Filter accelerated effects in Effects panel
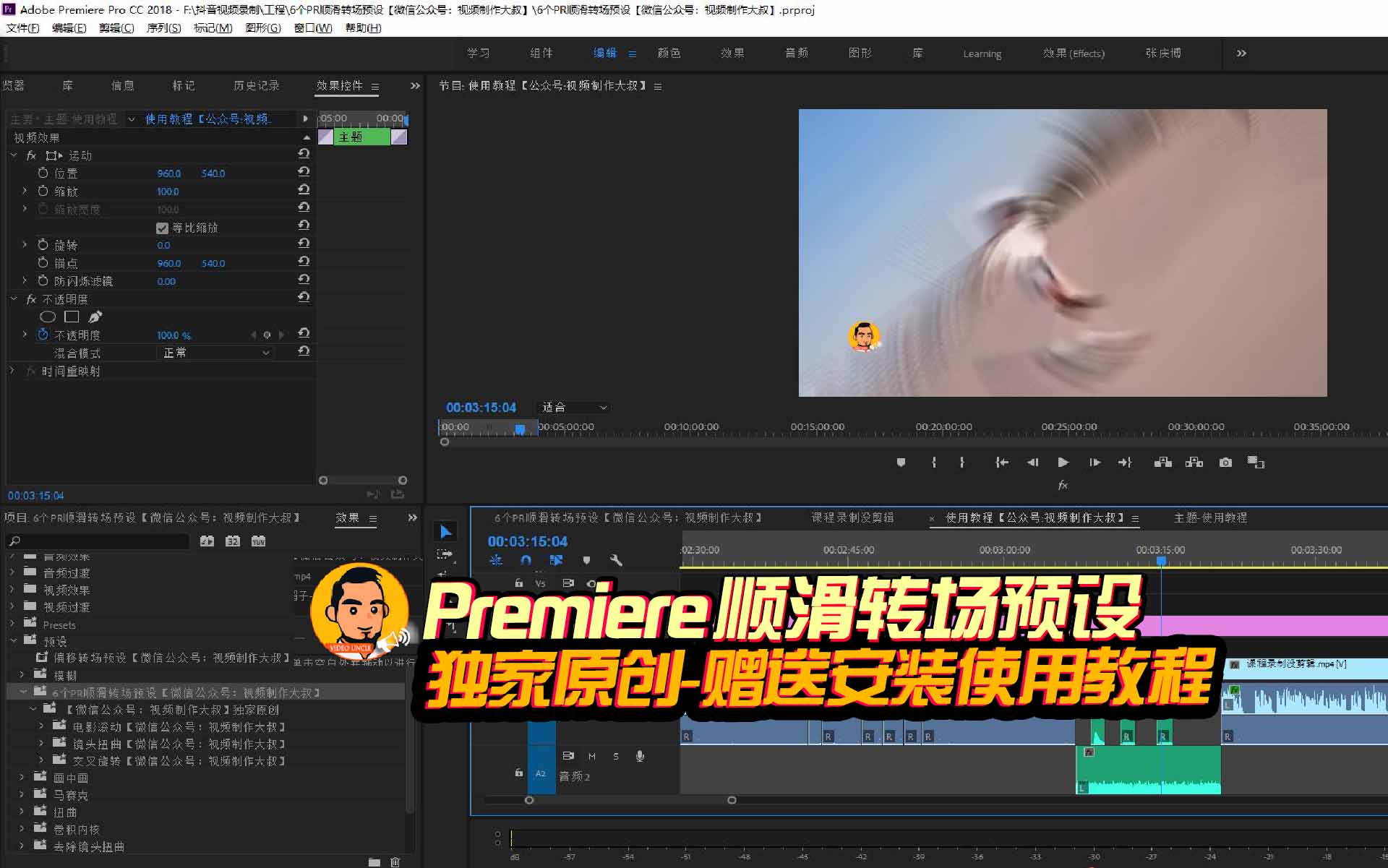The width and height of the screenshot is (1388, 868). [207, 541]
